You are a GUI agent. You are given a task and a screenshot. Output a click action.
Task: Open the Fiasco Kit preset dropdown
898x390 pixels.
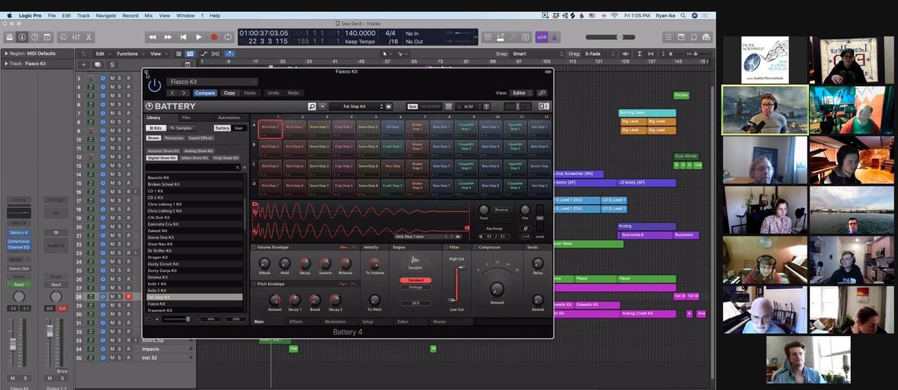coord(213,82)
